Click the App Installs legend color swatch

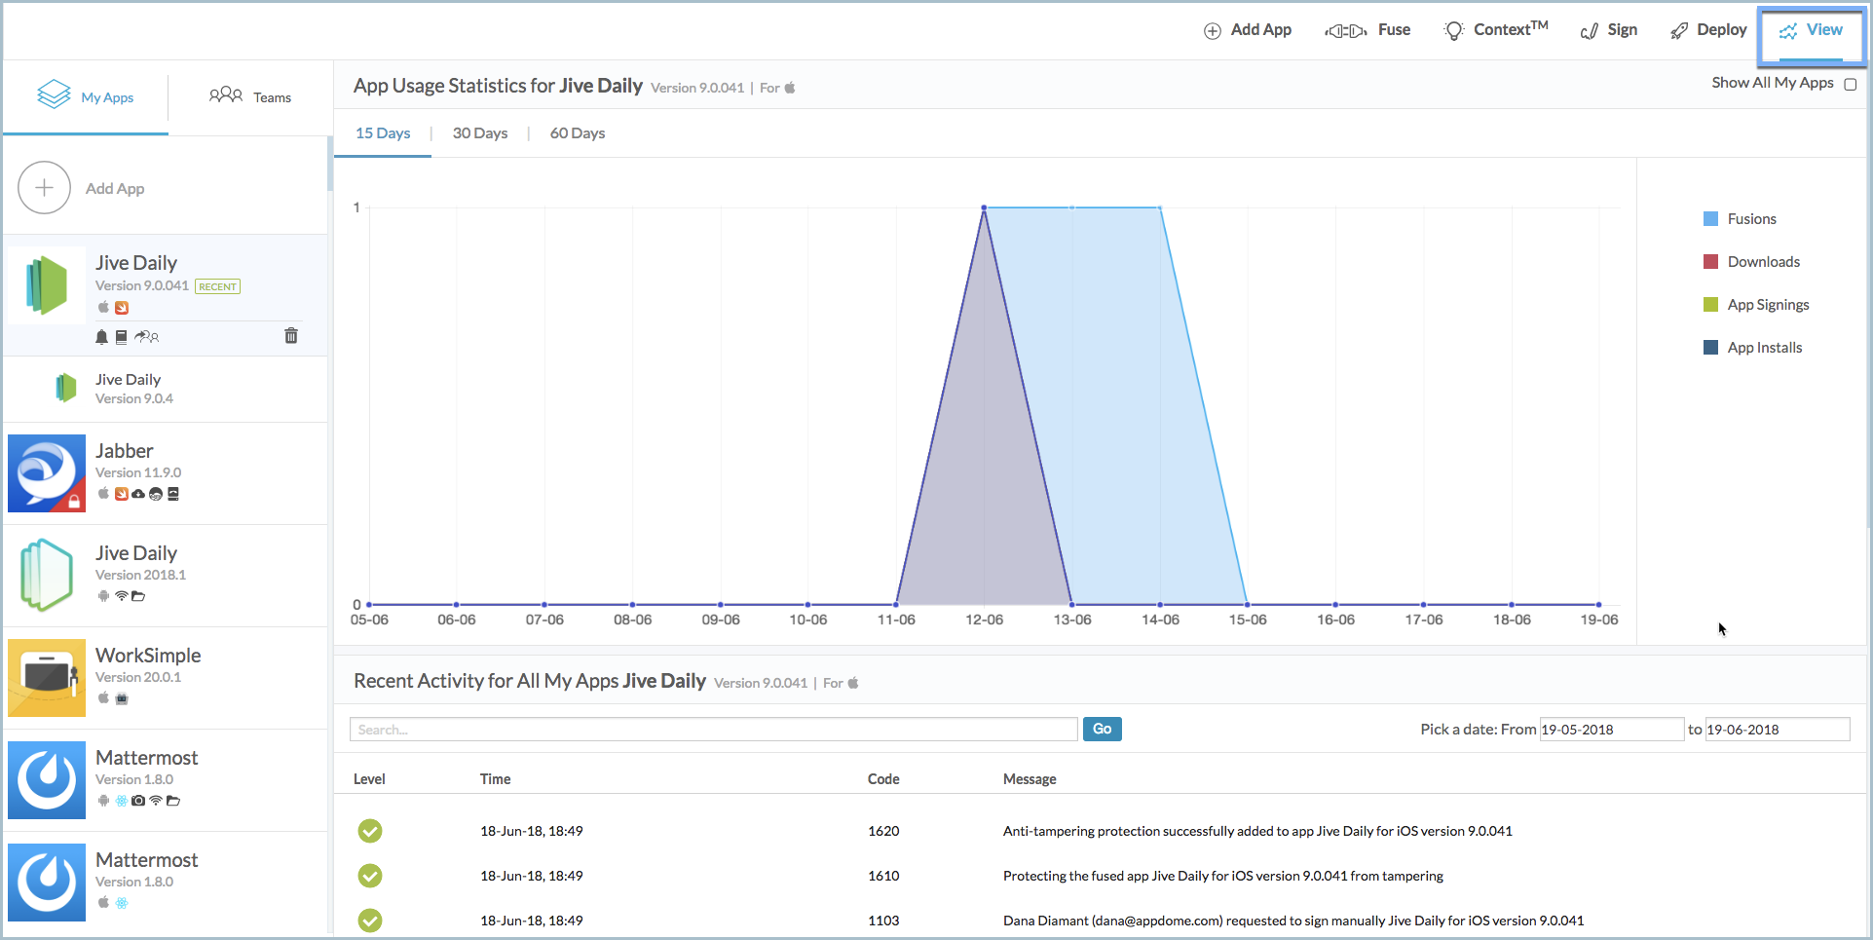(x=1710, y=348)
